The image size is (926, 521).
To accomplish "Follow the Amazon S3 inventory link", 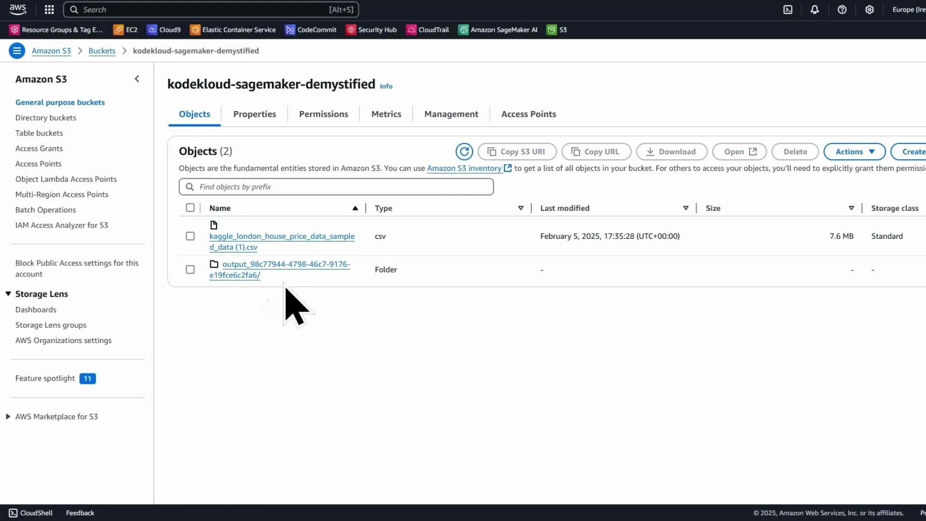I will coord(464,168).
